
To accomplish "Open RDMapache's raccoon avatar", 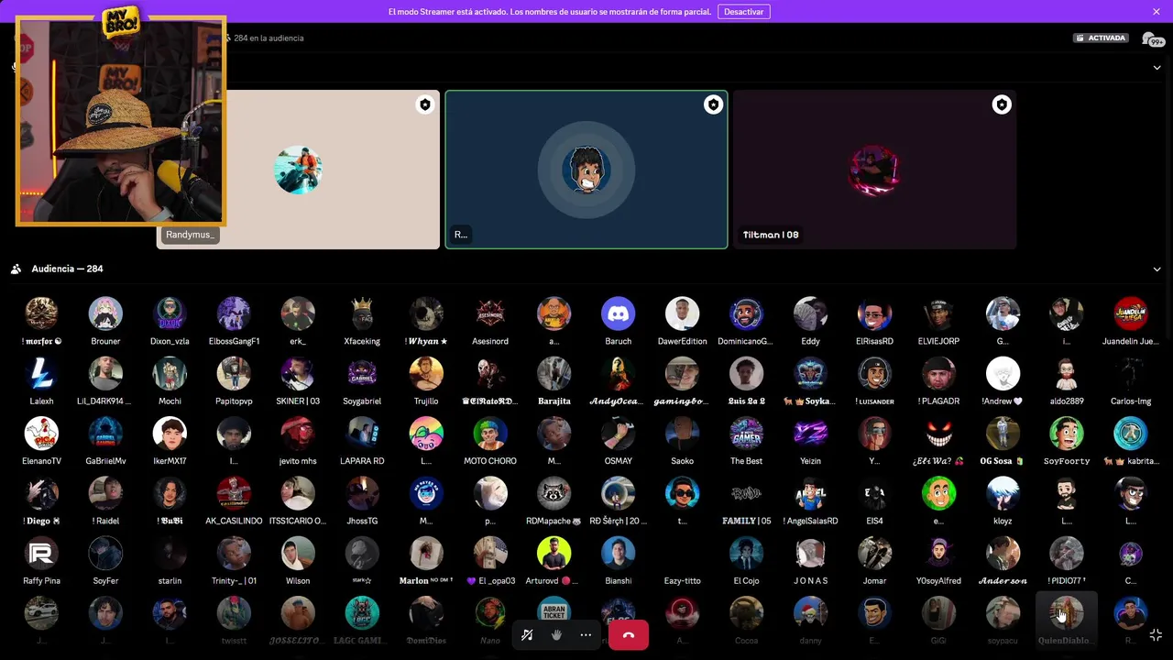I will 554,493.
